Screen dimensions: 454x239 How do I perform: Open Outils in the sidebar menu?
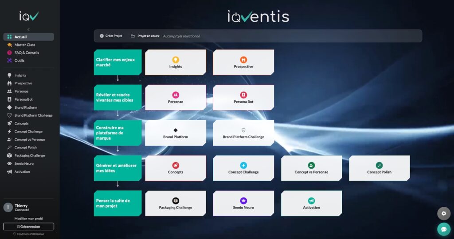tap(20, 61)
